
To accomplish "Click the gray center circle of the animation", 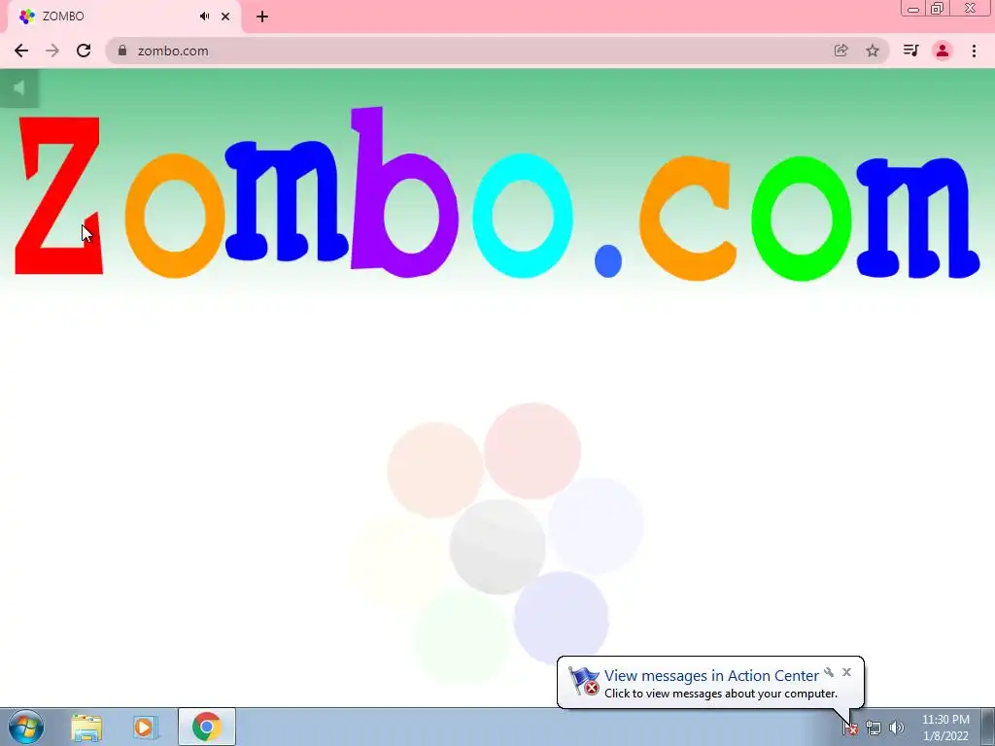I will coord(497,547).
